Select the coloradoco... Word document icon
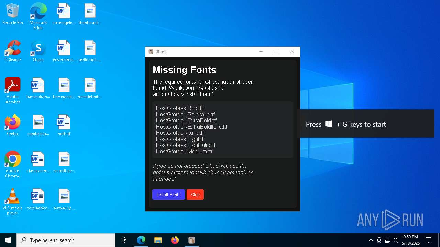 tap(38, 200)
